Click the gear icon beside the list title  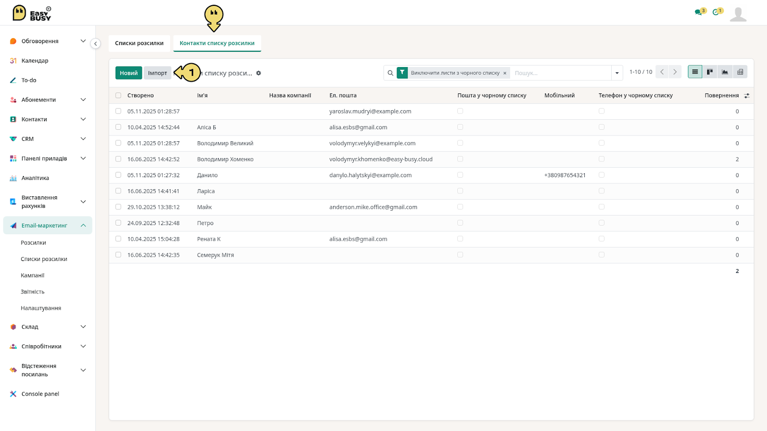tap(258, 73)
